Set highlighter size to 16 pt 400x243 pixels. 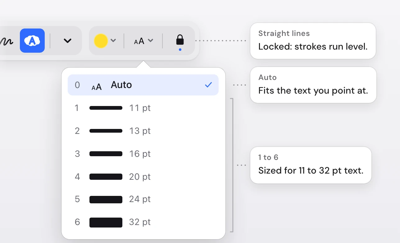pyautogui.click(x=143, y=154)
